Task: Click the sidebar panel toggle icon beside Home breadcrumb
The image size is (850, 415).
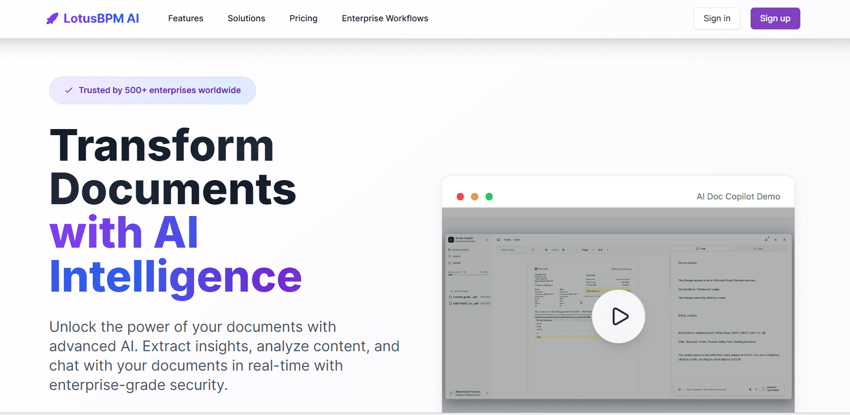Action: [x=498, y=240]
